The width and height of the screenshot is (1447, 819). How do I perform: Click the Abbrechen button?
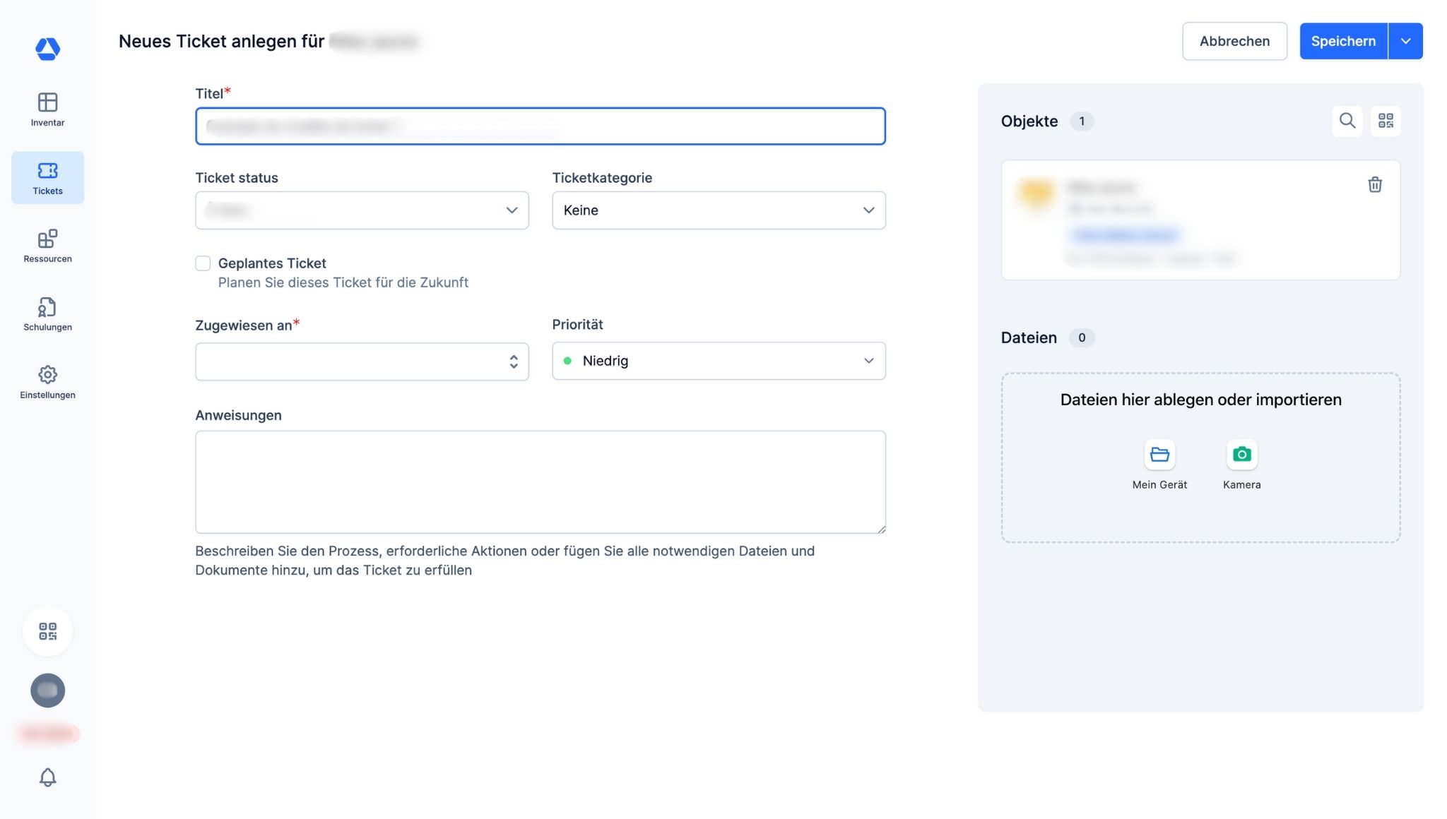coord(1234,42)
